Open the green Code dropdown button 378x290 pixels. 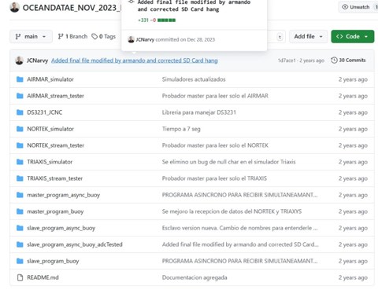(x=352, y=36)
